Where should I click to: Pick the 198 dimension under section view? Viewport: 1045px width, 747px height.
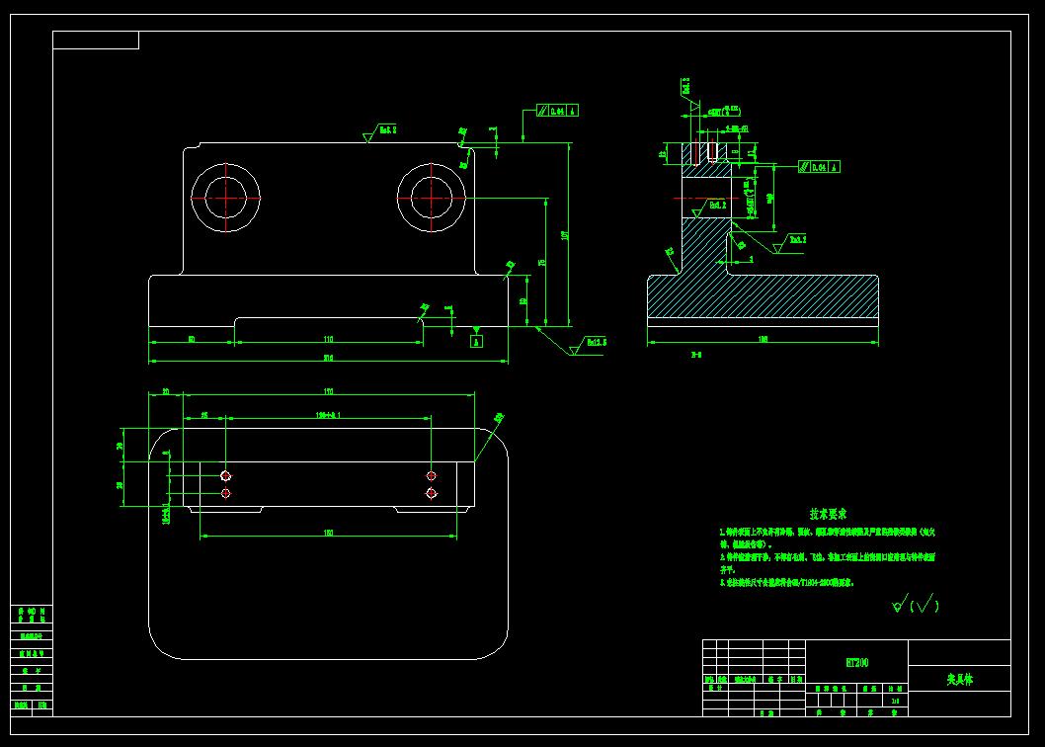click(x=763, y=339)
